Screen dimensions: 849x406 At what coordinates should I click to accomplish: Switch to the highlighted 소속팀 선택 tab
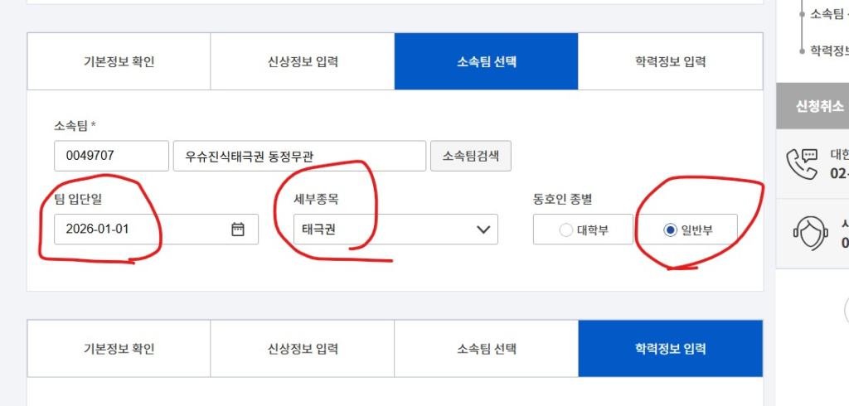coord(486,61)
